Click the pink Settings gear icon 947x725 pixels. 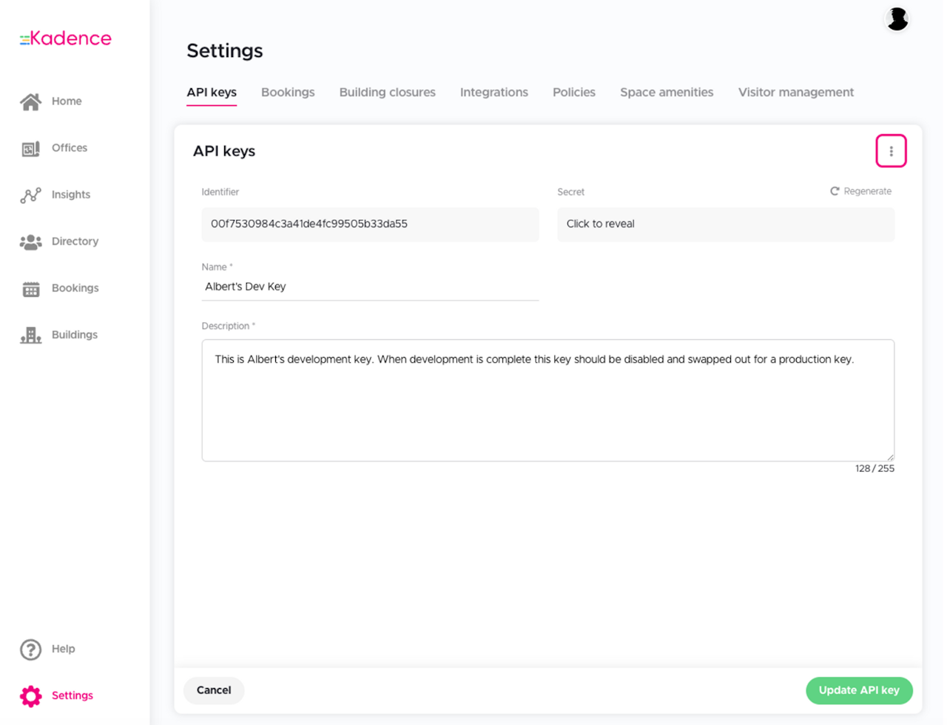[30, 696]
